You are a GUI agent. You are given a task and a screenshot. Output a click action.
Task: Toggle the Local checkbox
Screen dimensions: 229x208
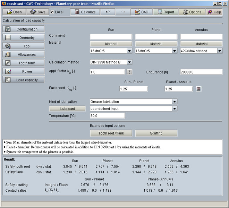52,12
